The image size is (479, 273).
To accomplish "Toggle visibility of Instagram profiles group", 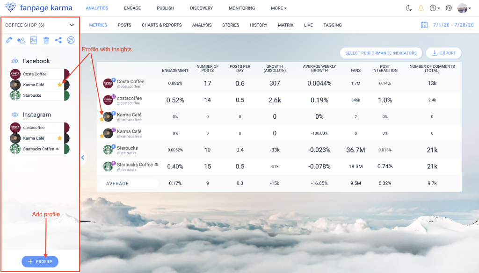I will [15, 115].
